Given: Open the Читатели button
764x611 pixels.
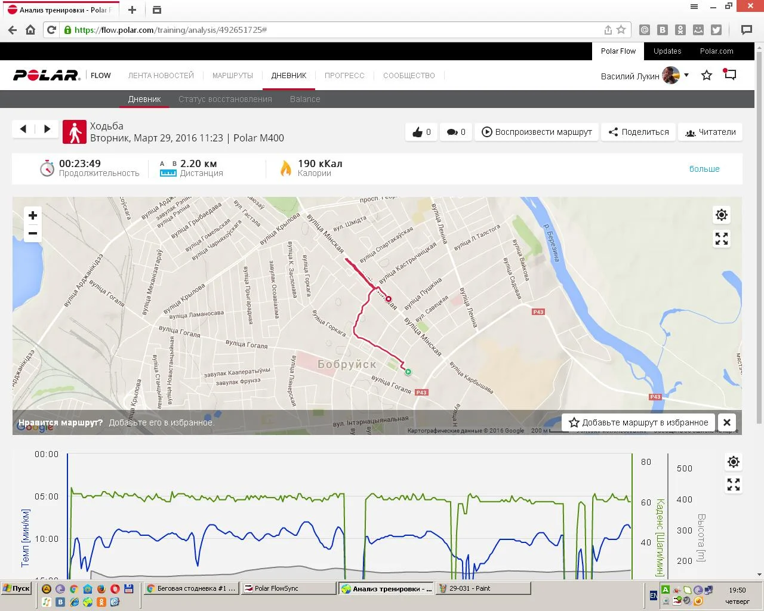Looking at the screenshot, I should click(710, 132).
